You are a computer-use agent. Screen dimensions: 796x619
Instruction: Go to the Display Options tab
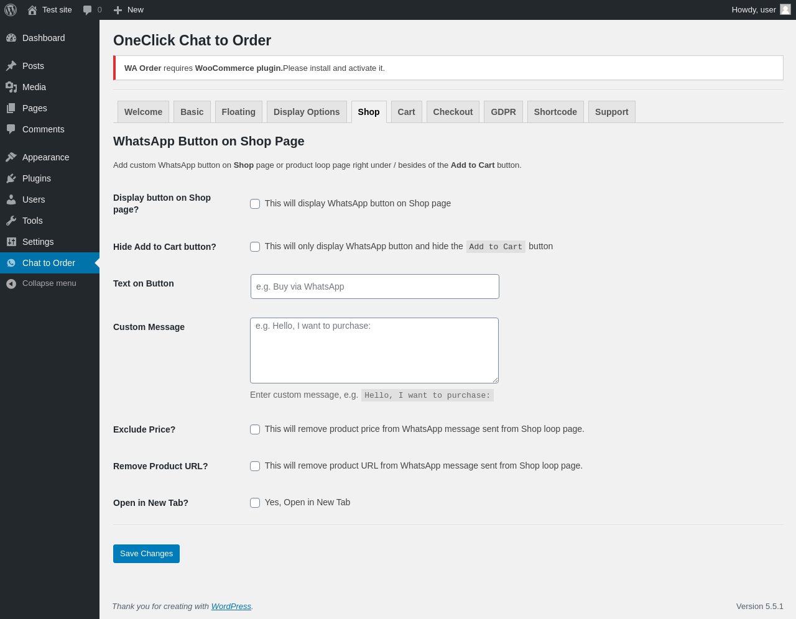click(307, 112)
